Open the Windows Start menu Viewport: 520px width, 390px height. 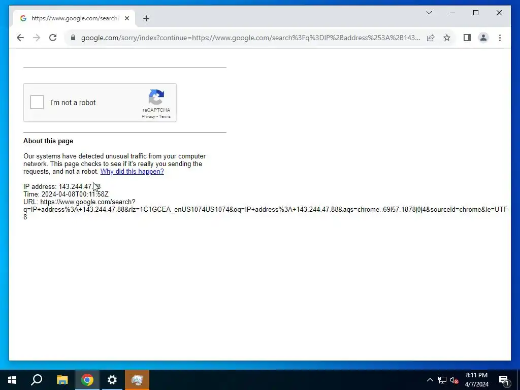(12, 380)
